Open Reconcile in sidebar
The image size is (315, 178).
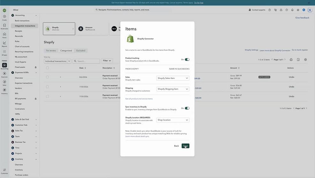[19, 36]
